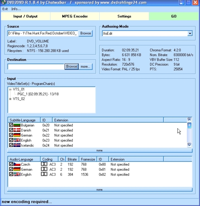The width and height of the screenshot is (200, 206).
Task: Switch to MPEG Encoder tab
Action: (x=75, y=16)
